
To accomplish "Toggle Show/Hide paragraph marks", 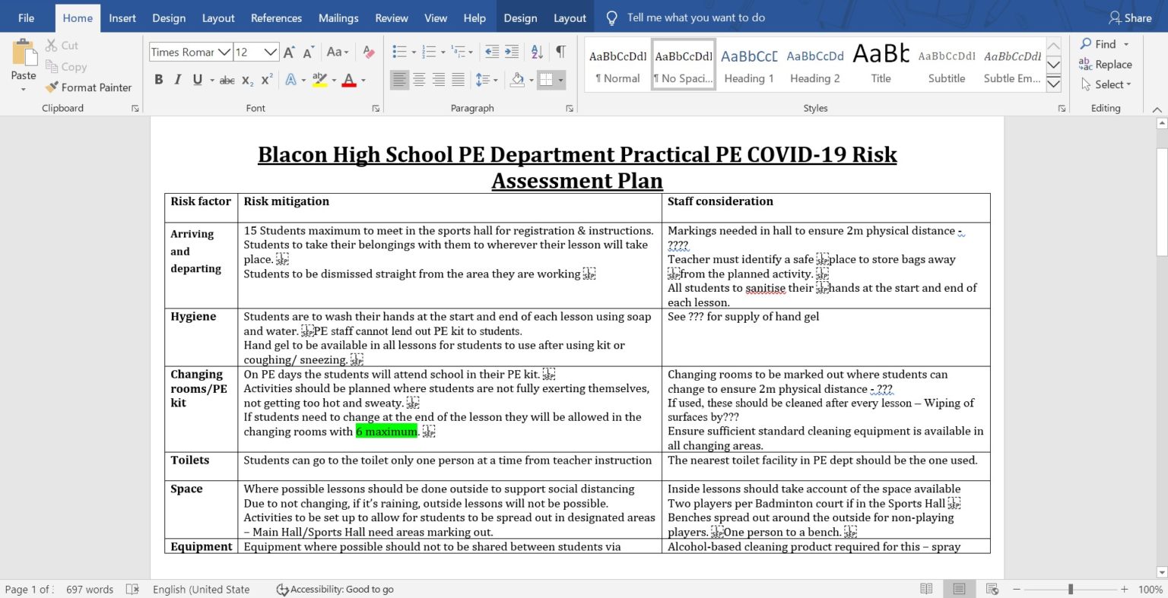I will (560, 52).
